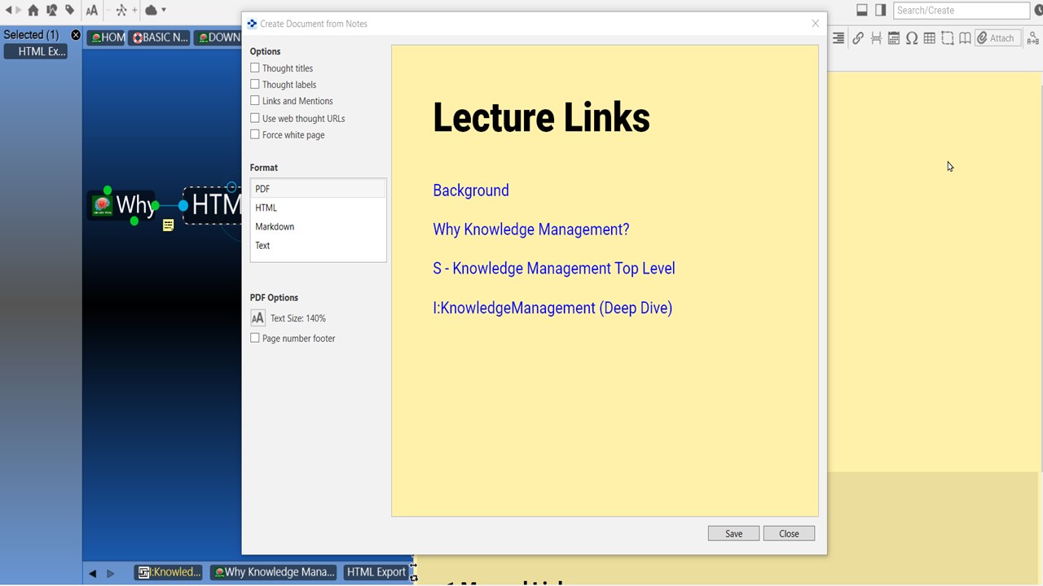Toggle Force white page checkbox
Screen dimensions: 1043x586
[x=255, y=134]
